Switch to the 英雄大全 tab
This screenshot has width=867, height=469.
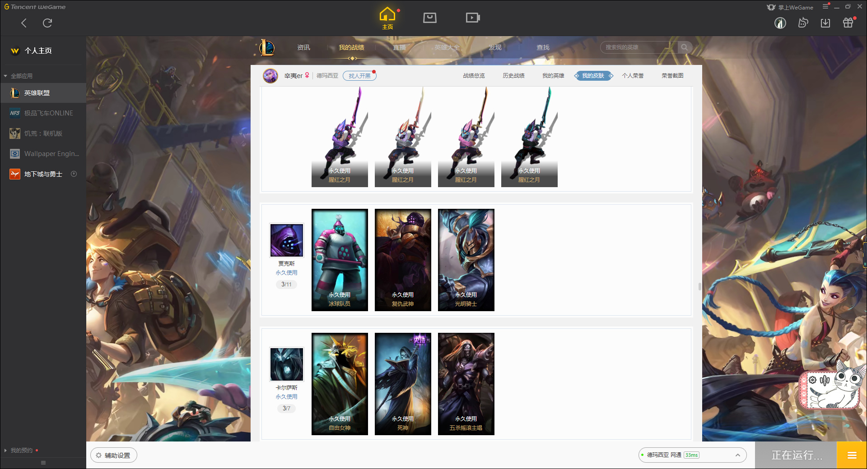(447, 47)
